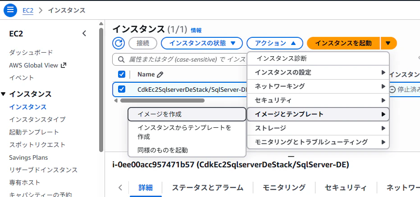Choose インスタンスからテンプレートを作成
The height and width of the screenshot is (197, 420).
[187, 132]
